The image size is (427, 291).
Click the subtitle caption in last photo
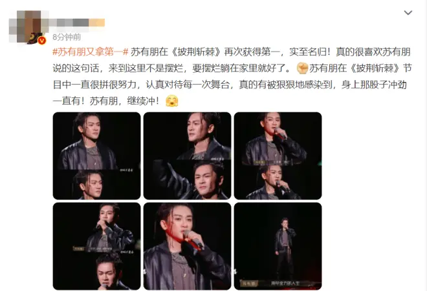[x=285, y=283]
